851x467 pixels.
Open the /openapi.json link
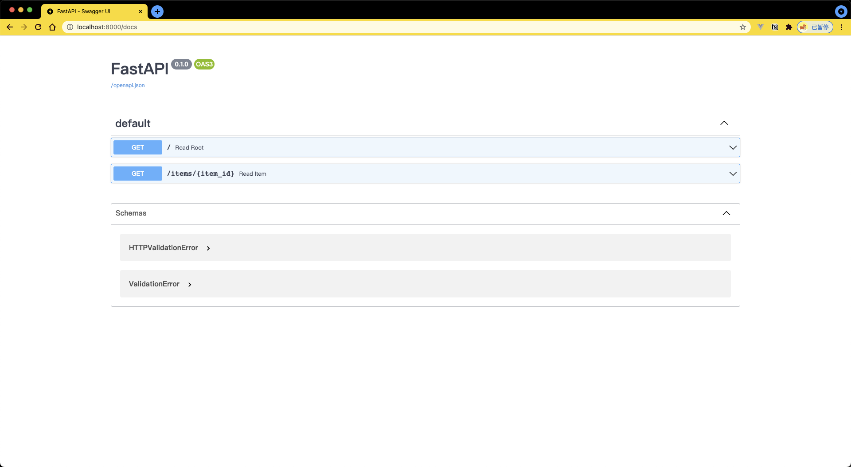(x=128, y=85)
